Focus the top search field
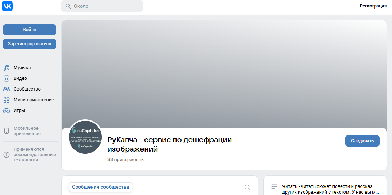 (x=102, y=6)
